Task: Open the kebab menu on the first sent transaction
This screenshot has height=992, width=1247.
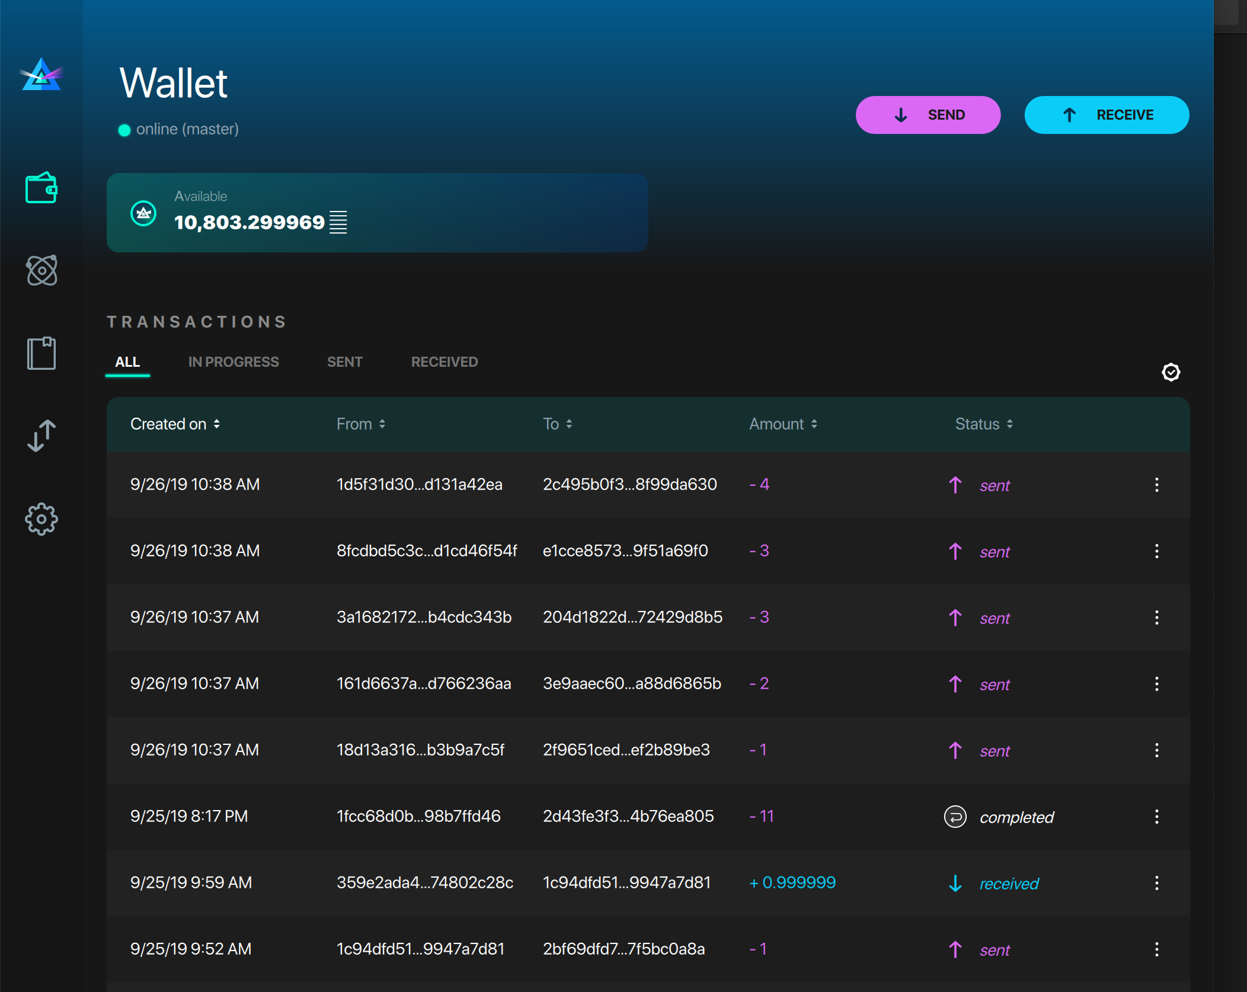Action: [1157, 485]
